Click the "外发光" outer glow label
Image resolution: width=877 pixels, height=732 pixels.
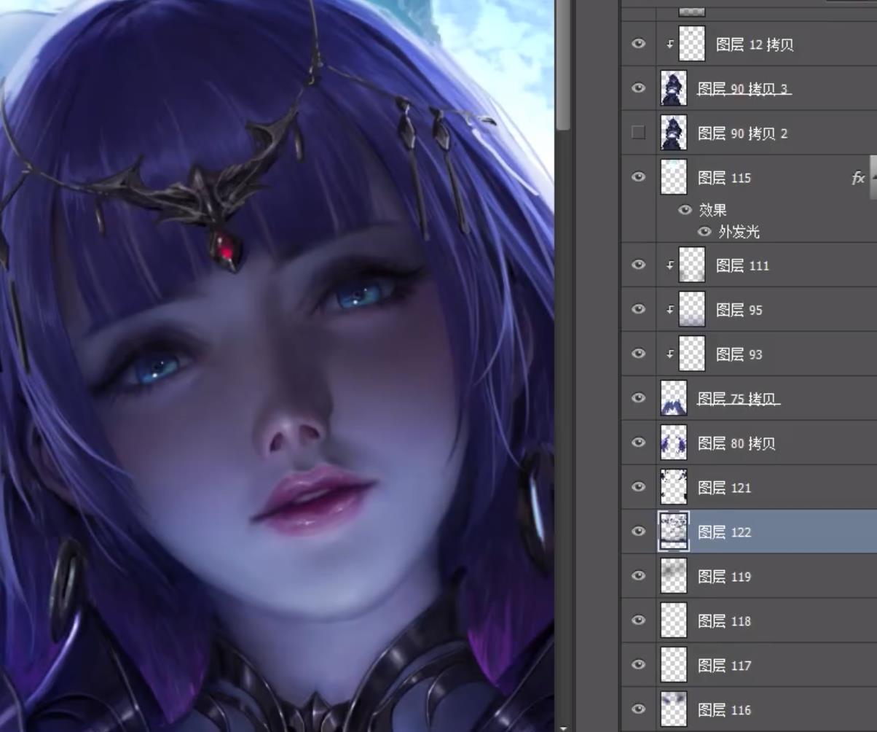coord(739,232)
